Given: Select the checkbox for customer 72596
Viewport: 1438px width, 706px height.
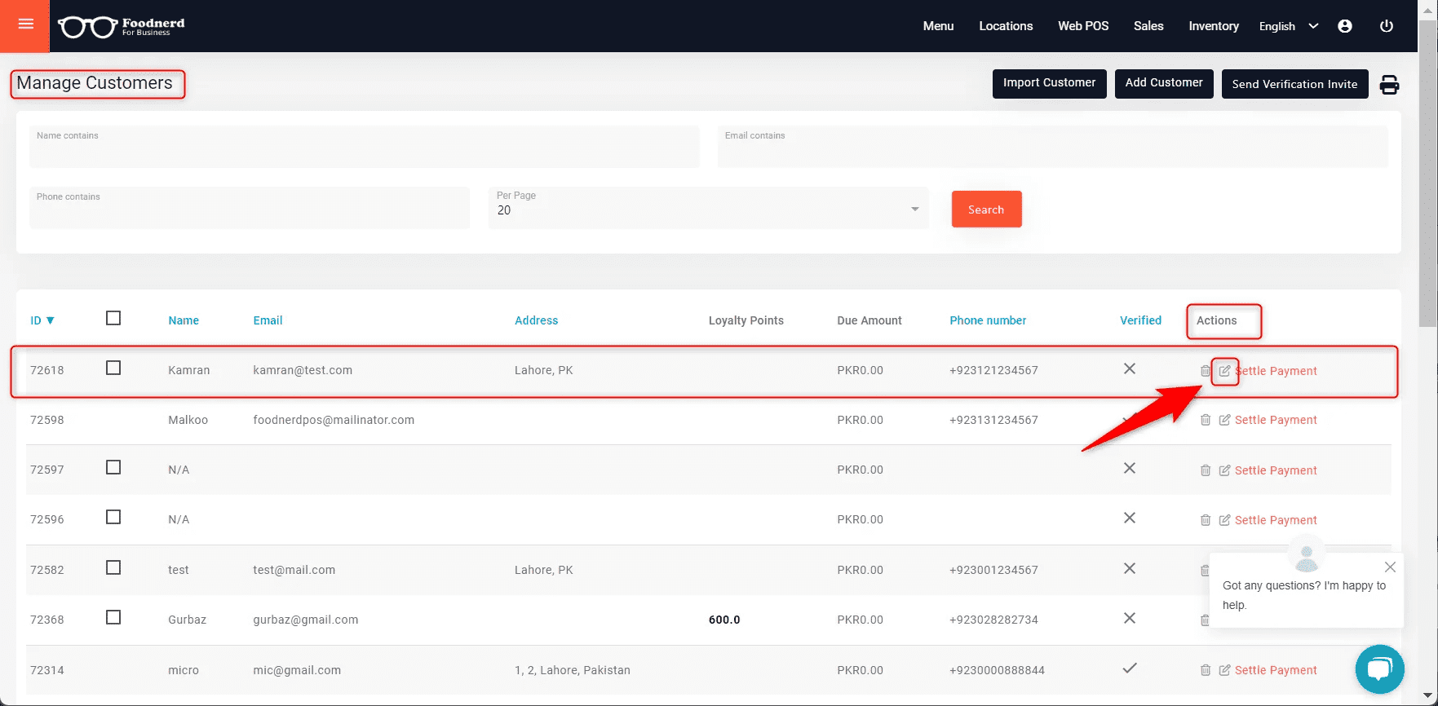Looking at the screenshot, I should [x=113, y=517].
